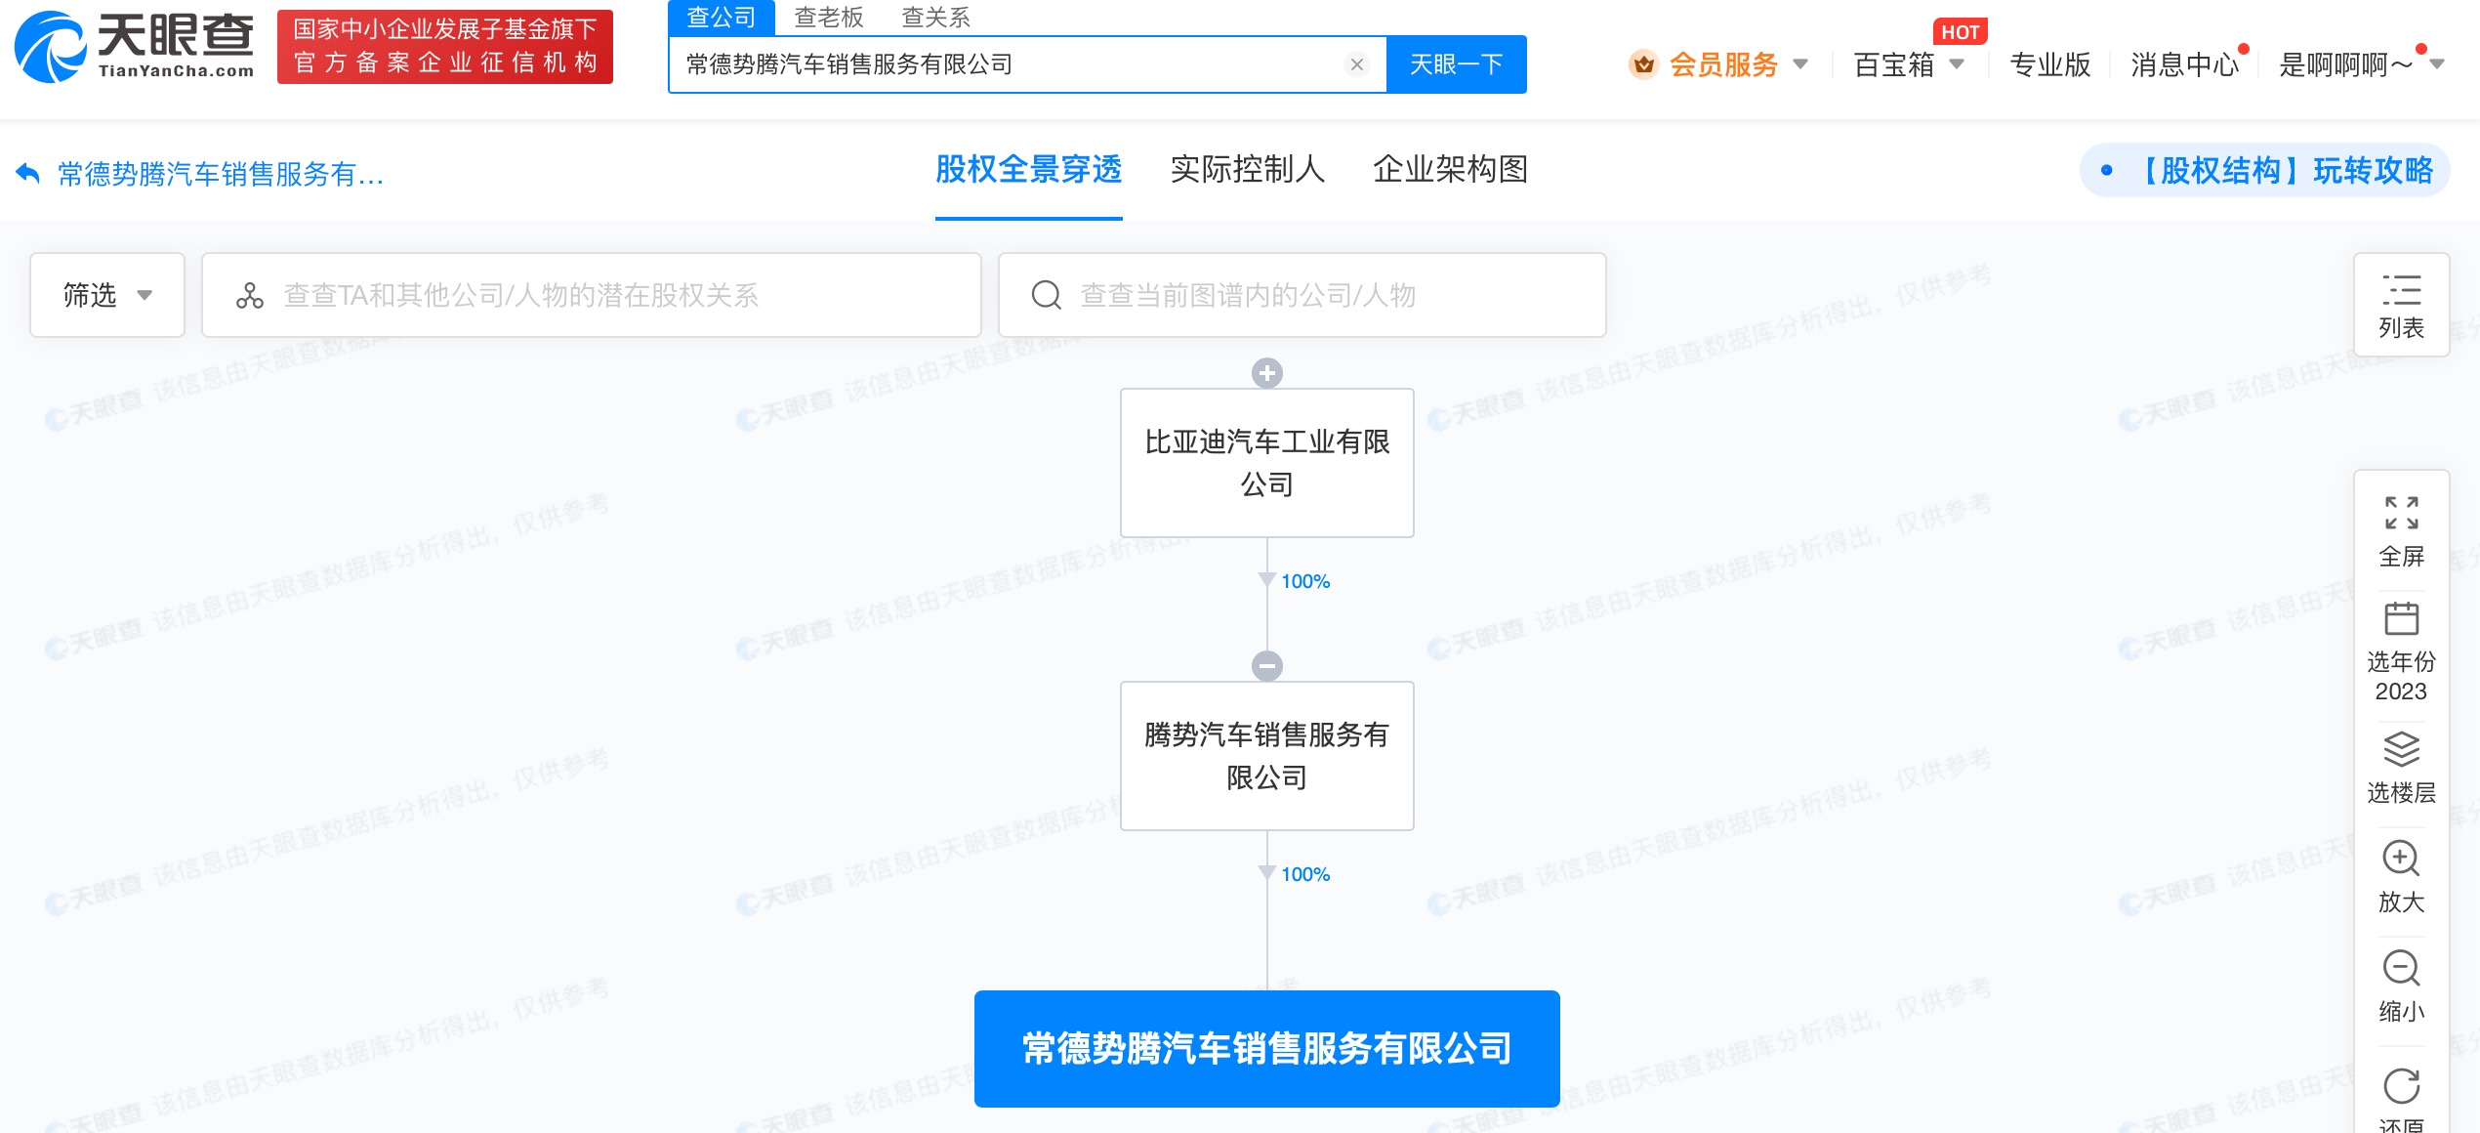Zoom out with the 缩小 magnifier icon
The width and height of the screenshot is (2480, 1133).
(x=2401, y=969)
